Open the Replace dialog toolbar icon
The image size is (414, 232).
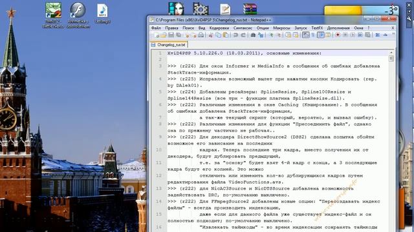[x=261, y=35]
